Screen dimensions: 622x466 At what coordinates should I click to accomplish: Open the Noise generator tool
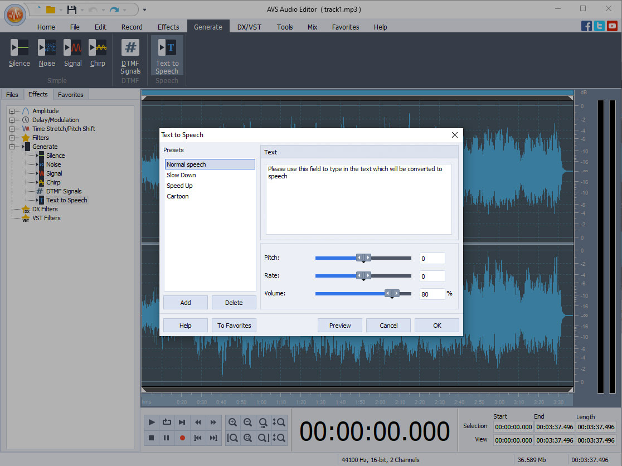(46, 54)
